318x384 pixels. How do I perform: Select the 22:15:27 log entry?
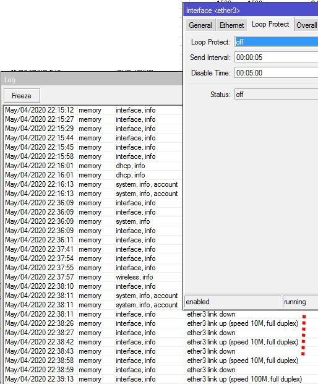click(93, 119)
